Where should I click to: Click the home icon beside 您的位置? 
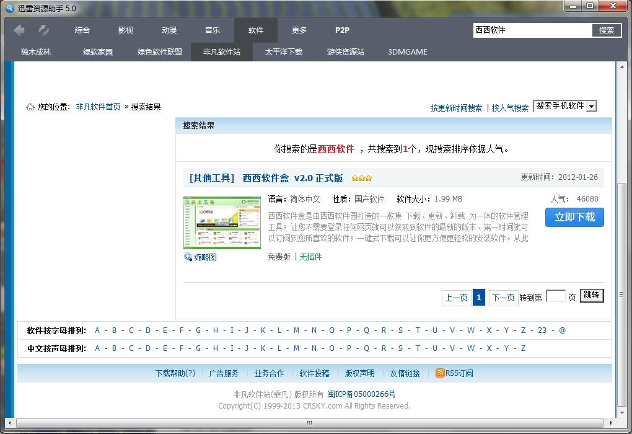[x=29, y=106]
